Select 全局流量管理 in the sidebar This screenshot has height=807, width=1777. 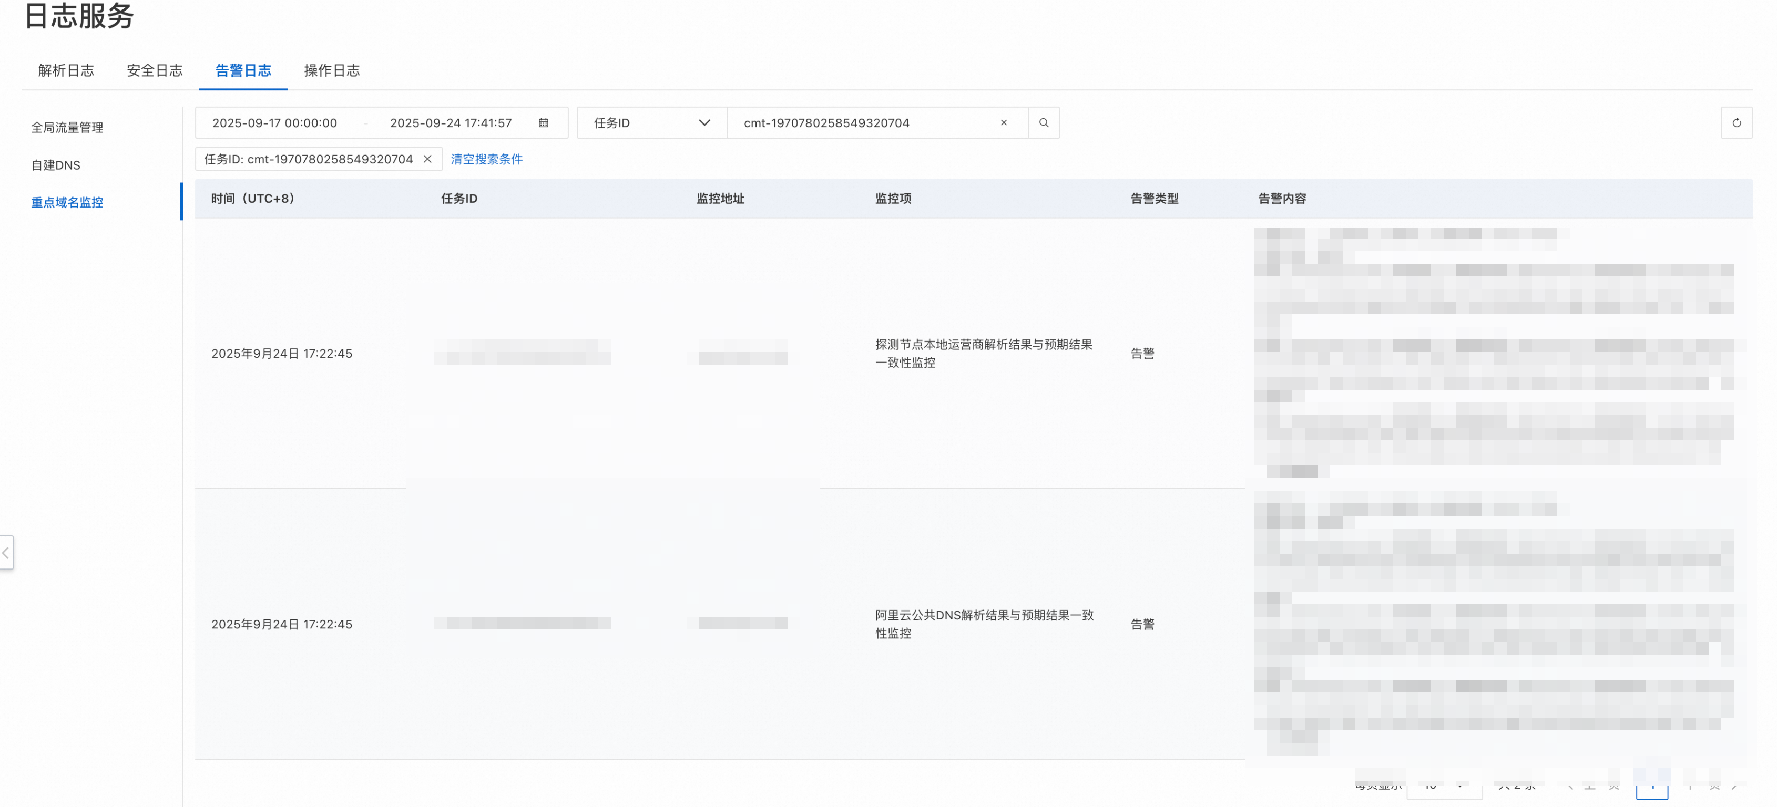[67, 128]
